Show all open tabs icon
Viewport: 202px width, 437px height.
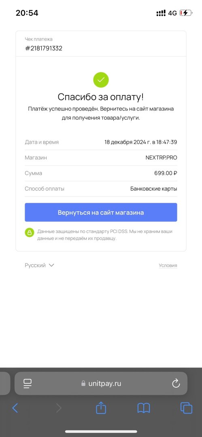coord(186,408)
